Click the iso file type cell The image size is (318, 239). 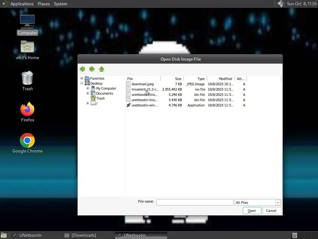click(x=200, y=89)
